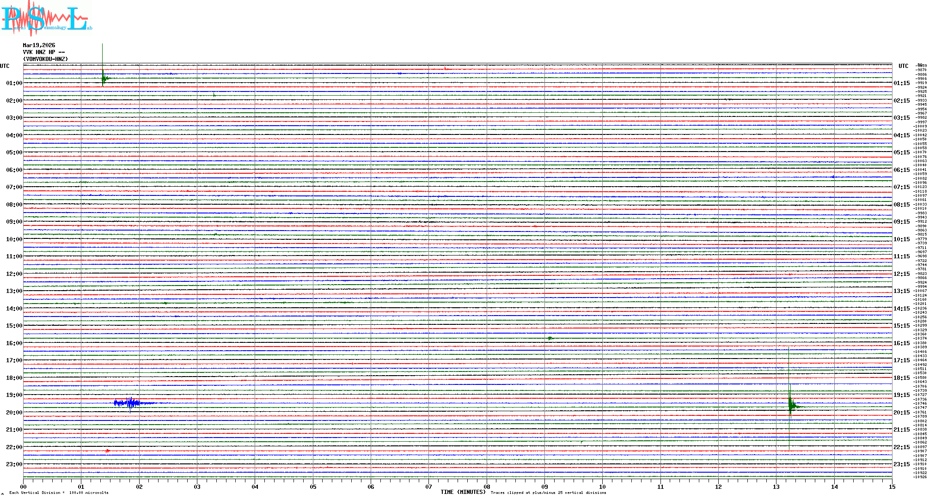Viewport: 929px width, 499px height.
Task: Click the left UTC axis heading
Action: [x=5, y=66]
